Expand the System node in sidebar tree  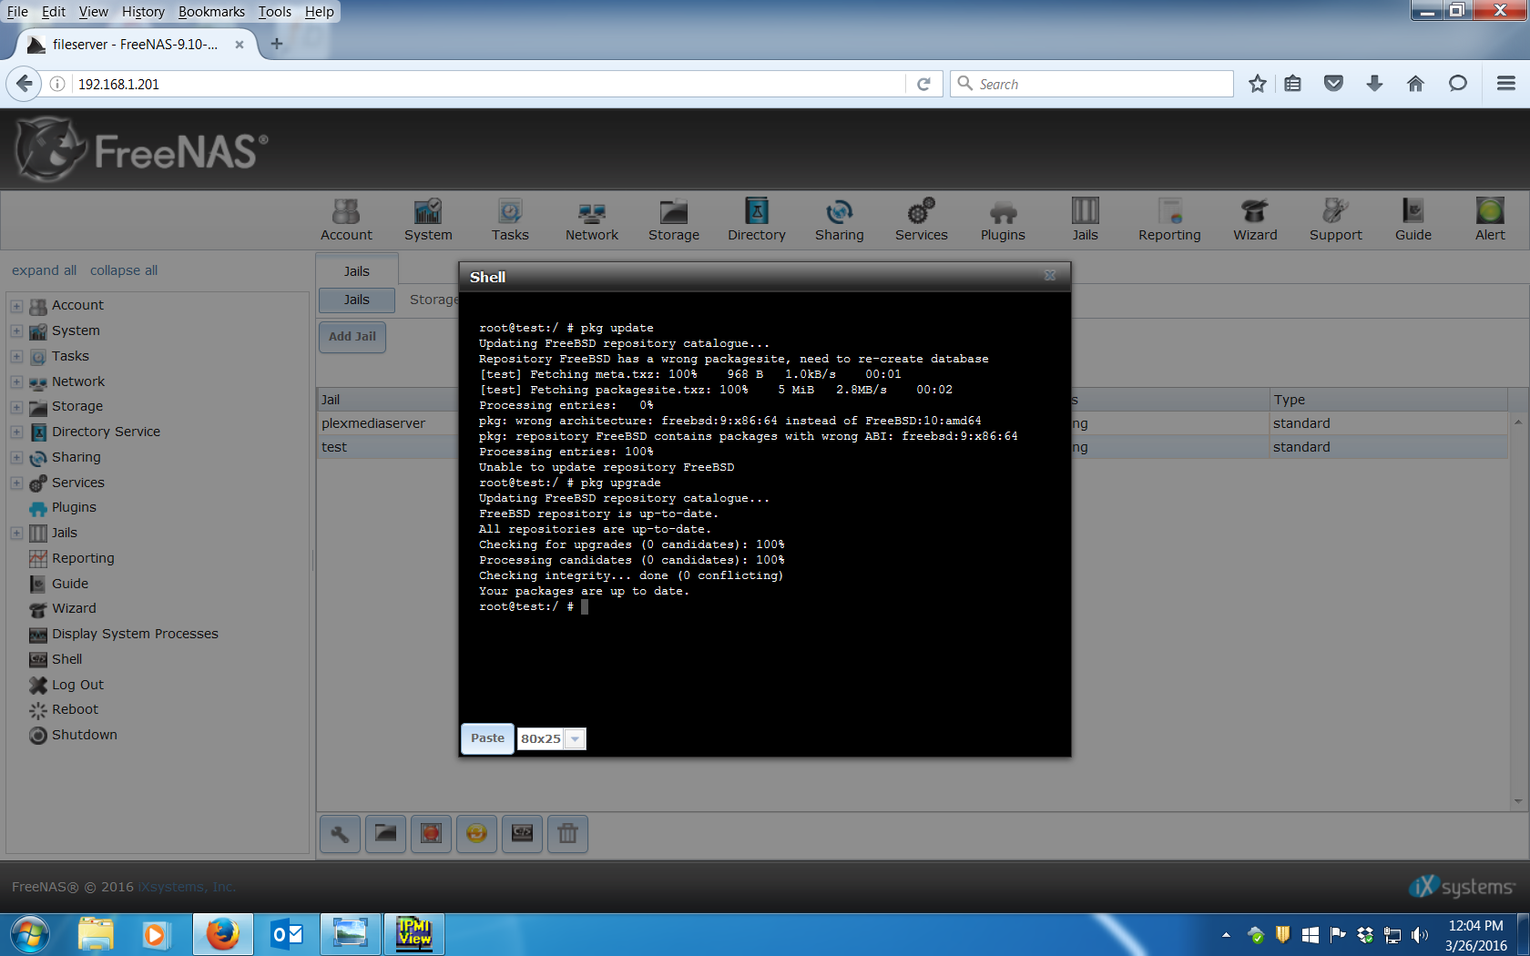16,331
